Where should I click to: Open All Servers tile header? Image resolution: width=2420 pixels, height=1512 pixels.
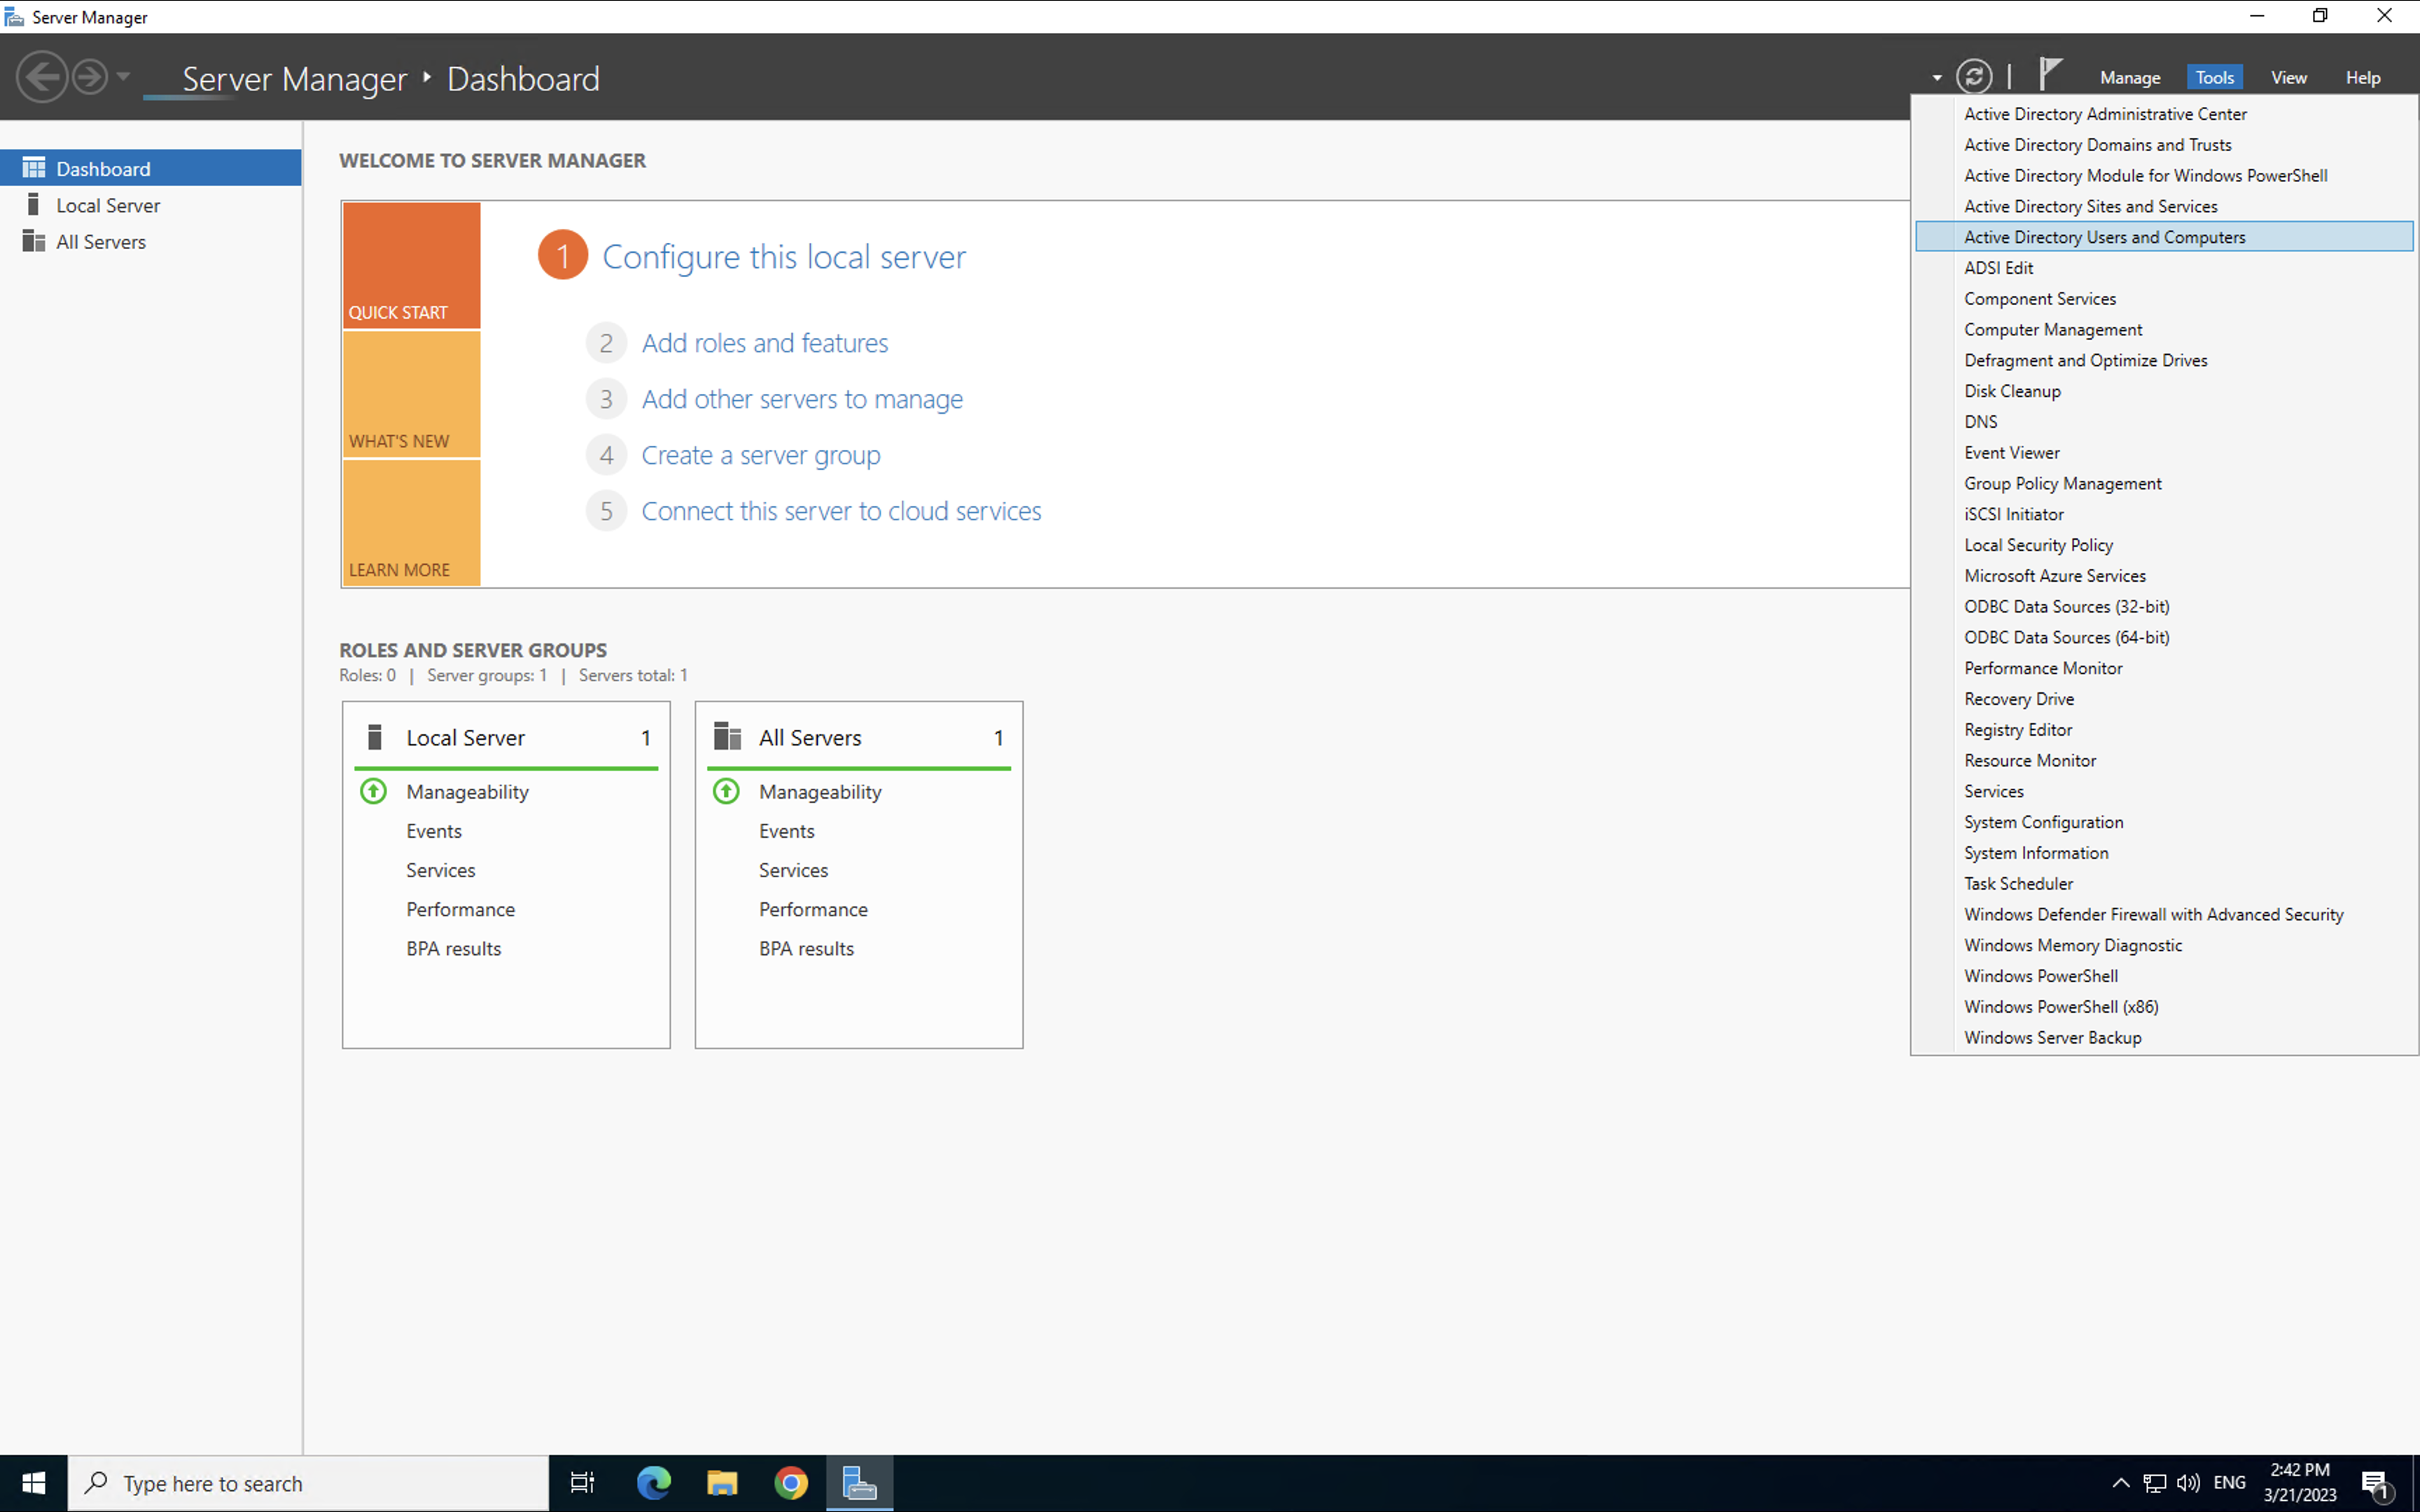[x=858, y=737]
